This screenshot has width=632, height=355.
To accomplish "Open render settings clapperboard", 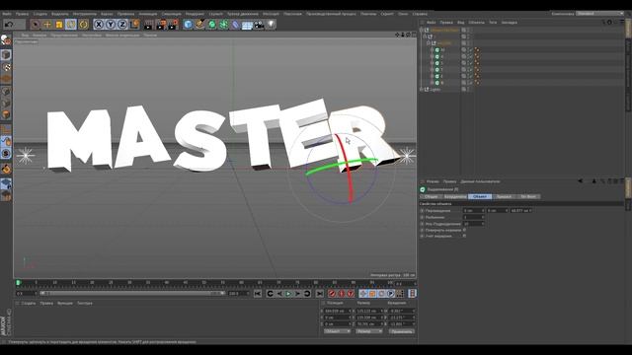I will pyautogui.click(x=173, y=25).
